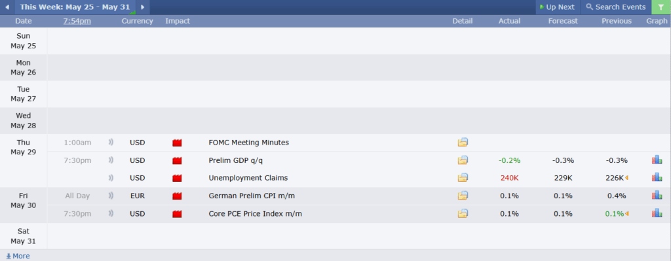Open detail folder for Unemployment Claims
Viewport: 671px width, 261px height.
point(463,178)
